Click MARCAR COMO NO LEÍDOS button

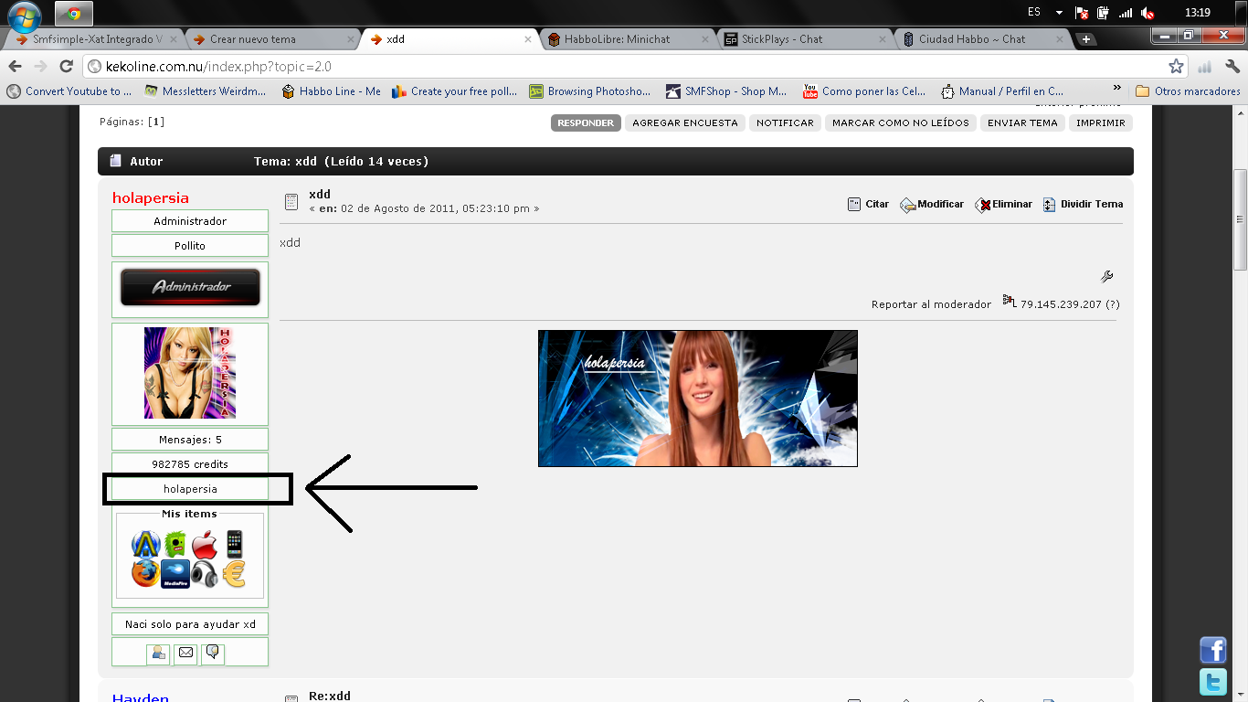click(x=901, y=122)
